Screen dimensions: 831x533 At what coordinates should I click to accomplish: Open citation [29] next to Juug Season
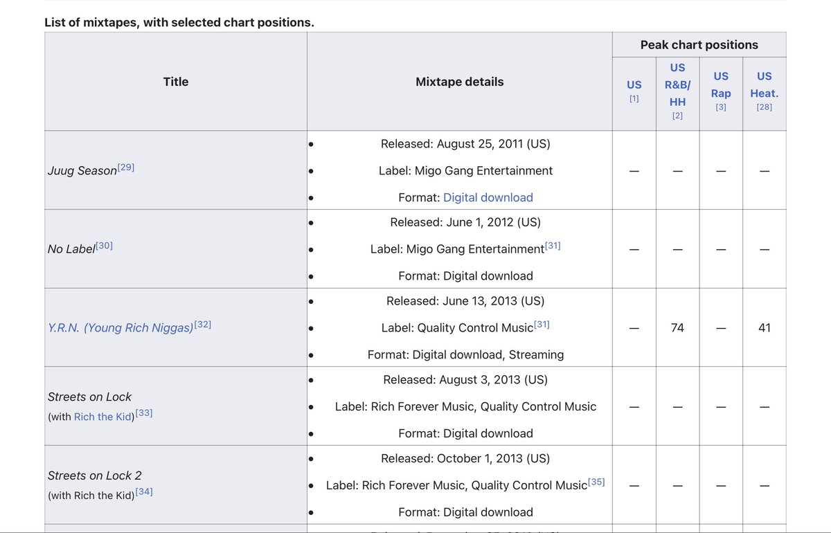126,167
